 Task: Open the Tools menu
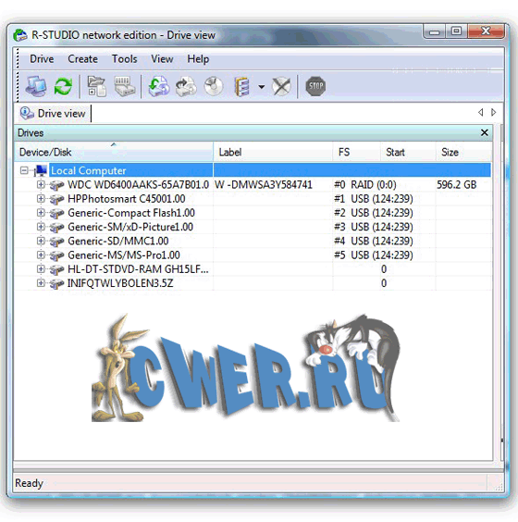point(125,59)
